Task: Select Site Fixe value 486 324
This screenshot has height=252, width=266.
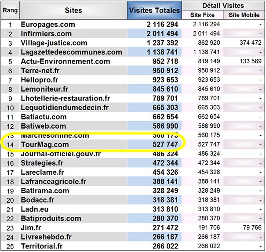Action: point(209,154)
